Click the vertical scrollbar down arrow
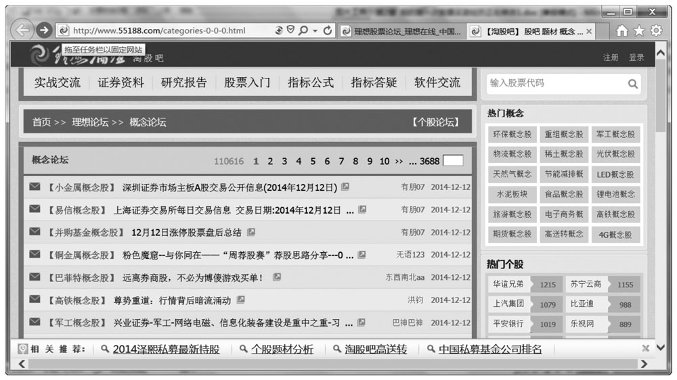Image resolution: width=677 pixels, height=380 pixels. coord(661,348)
